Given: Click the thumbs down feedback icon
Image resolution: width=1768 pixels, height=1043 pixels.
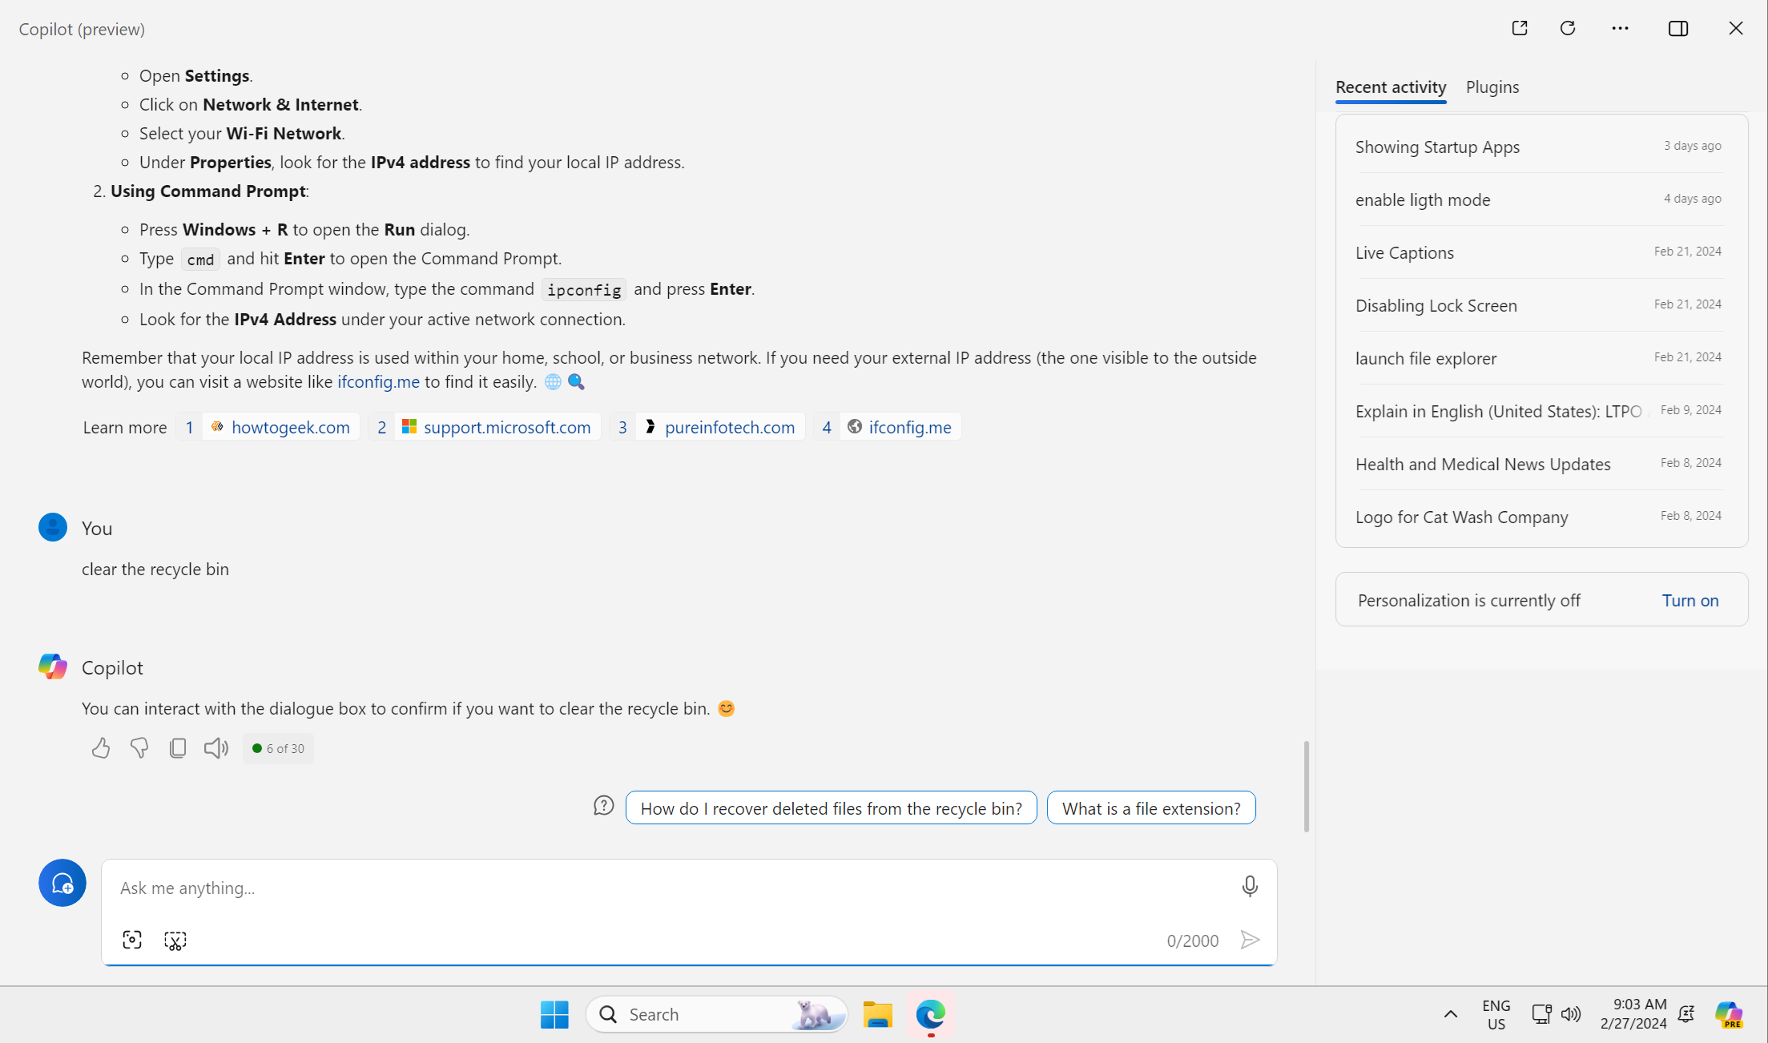Looking at the screenshot, I should [139, 747].
